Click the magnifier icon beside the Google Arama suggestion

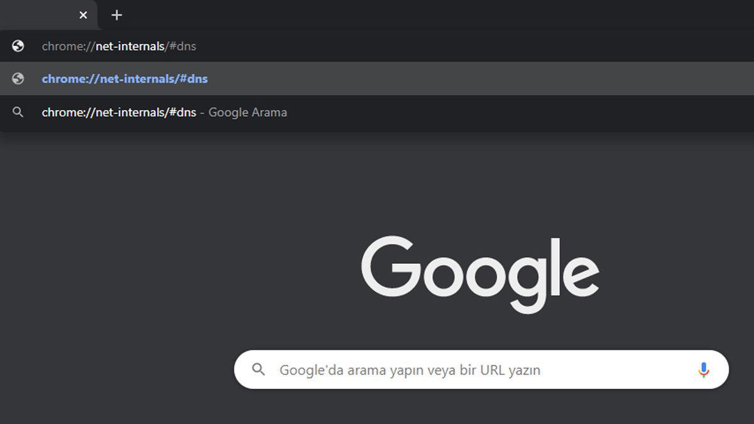[18, 112]
